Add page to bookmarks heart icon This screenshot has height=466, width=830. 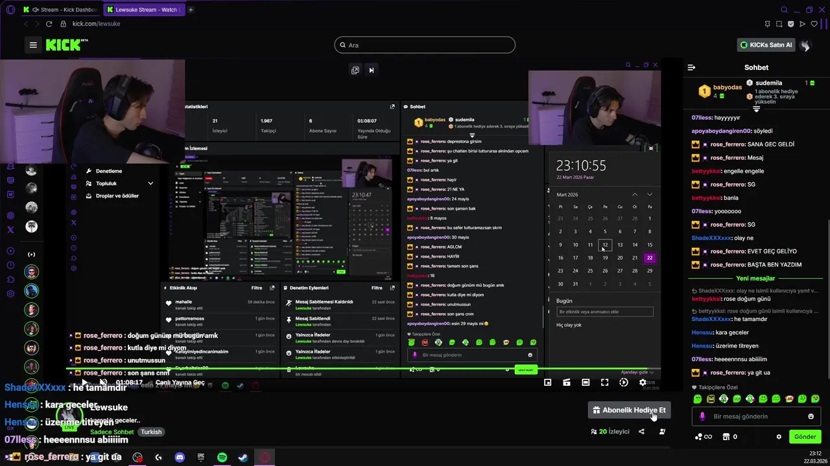[814, 24]
